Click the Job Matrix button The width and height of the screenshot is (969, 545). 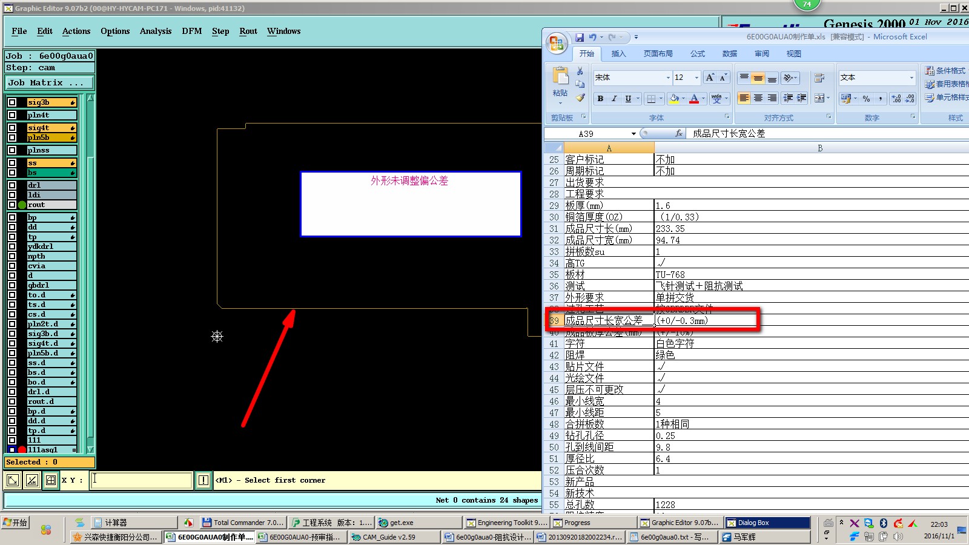pos(50,83)
